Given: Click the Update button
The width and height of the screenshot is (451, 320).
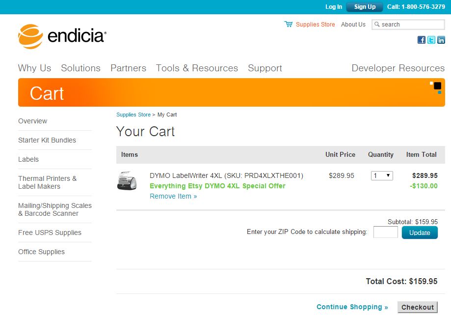Looking at the screenshot, I should (420, 233).
